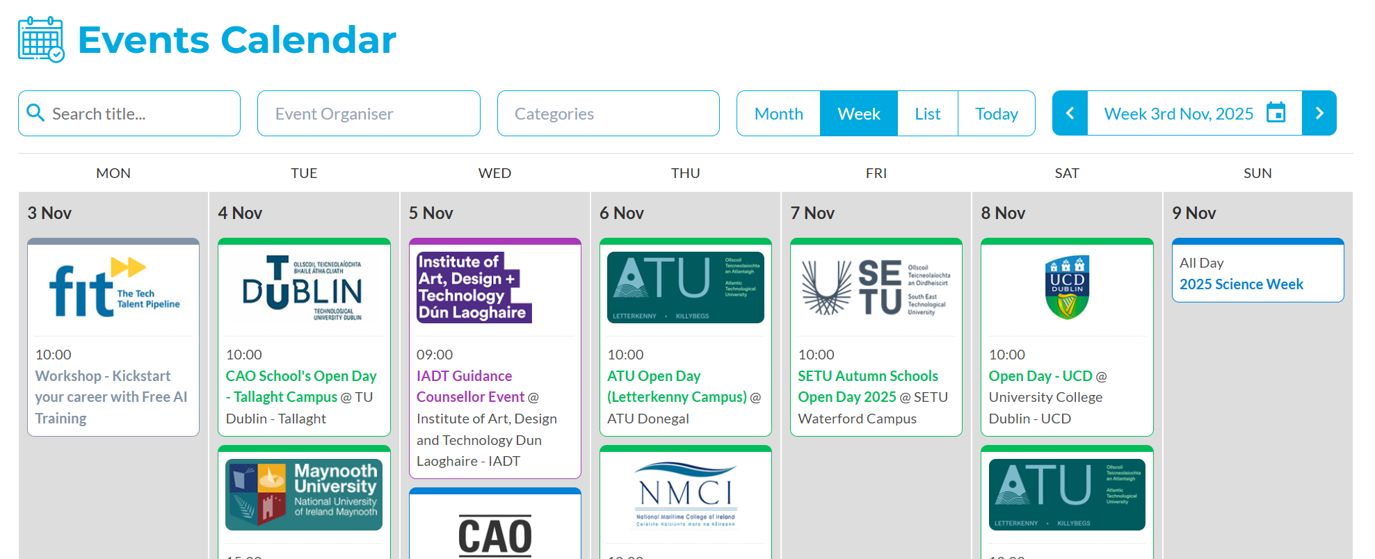
Task: Open the Event Organiser dropdown
Action: click(x=369, y=113)
